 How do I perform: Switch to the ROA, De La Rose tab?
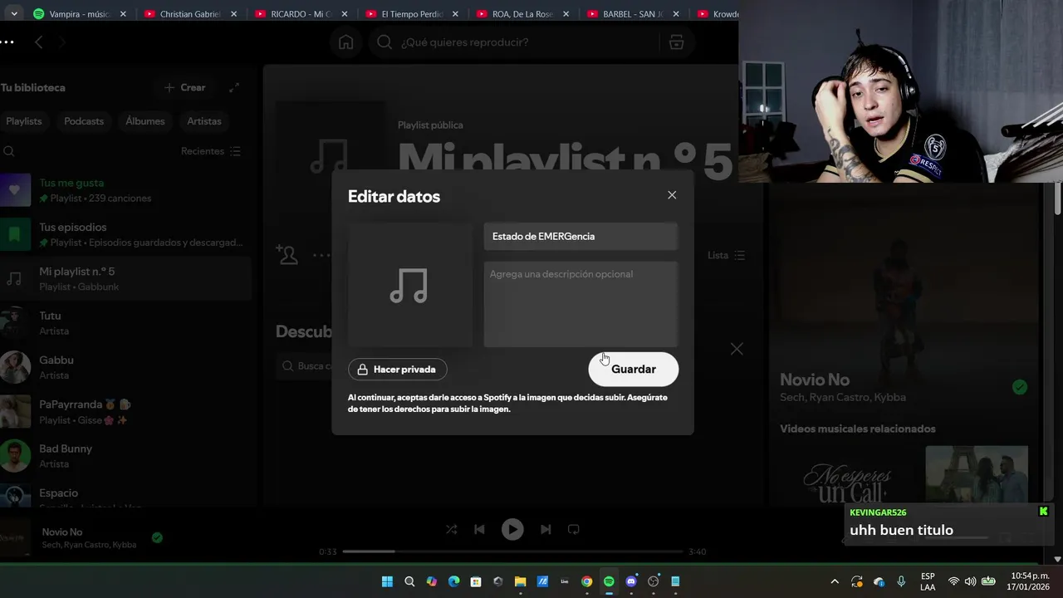522,14
